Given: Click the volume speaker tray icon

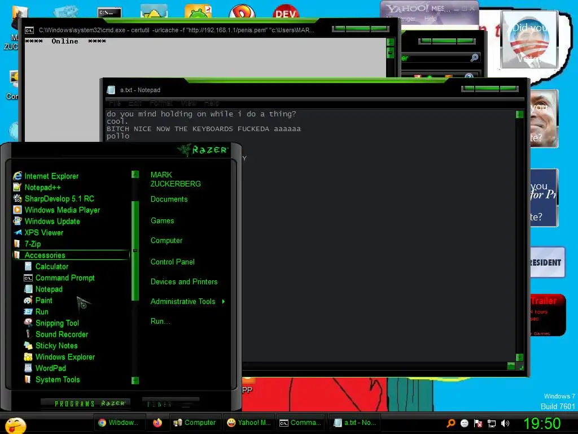Looking at the screenshot, I should (x=505, y=423).
